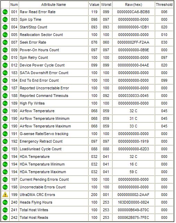Click green status icon beside Spin Up Time
Screen dimensions: 176x223
click(5, 19)
